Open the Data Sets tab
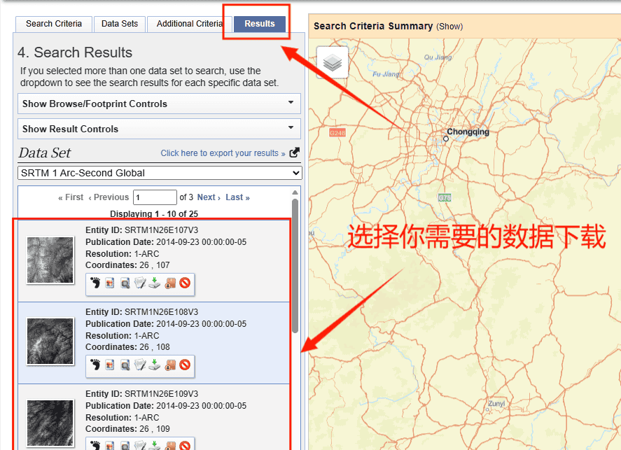The width and height of the screenshot is (621, 450). tap(120, 23)
